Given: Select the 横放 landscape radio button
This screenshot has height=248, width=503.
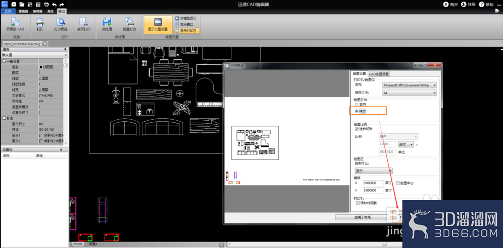Looking at the screenshot, I should pyautogui.click(x=357, y=111).
